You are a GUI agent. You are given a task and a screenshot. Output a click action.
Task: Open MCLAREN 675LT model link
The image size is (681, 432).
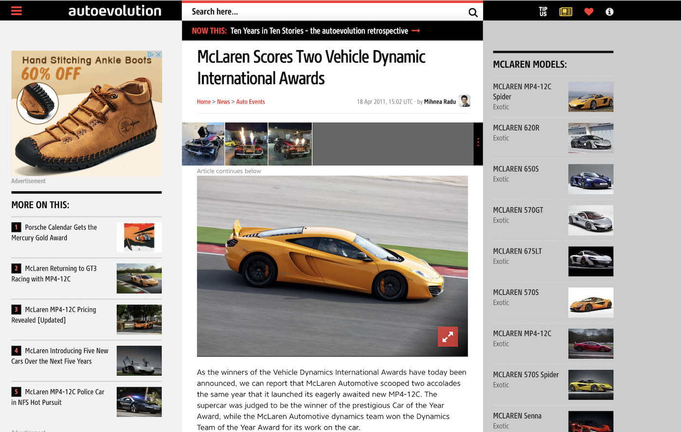click(x=518, y=251)
